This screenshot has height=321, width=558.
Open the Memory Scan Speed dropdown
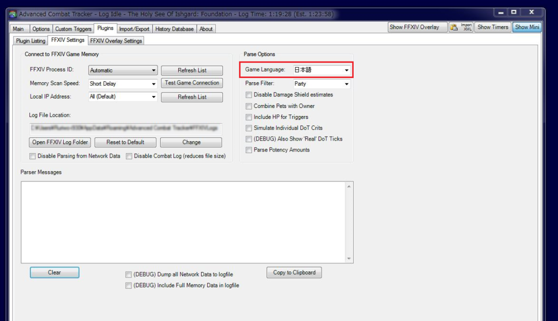pos(123,83)
